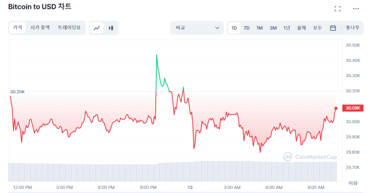The image size is (369, 193).
Task: Choose the 1년 one-year range
Action: coord(287,28)
